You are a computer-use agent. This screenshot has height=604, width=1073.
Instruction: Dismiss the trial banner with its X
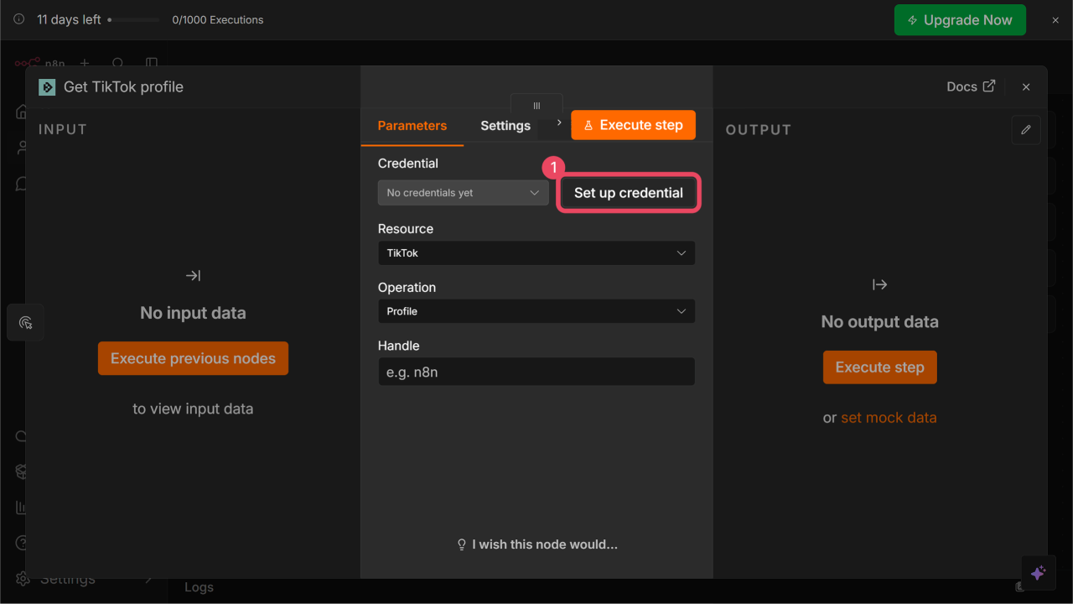tap(1055, 20)
